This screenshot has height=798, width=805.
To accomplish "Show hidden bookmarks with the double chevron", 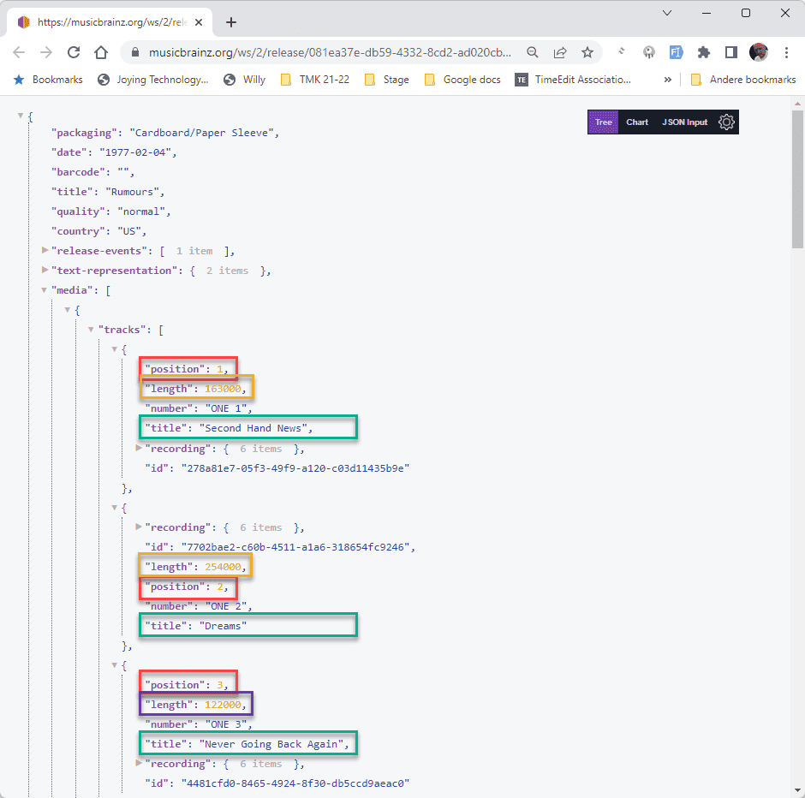I will (x=667, y=80).
